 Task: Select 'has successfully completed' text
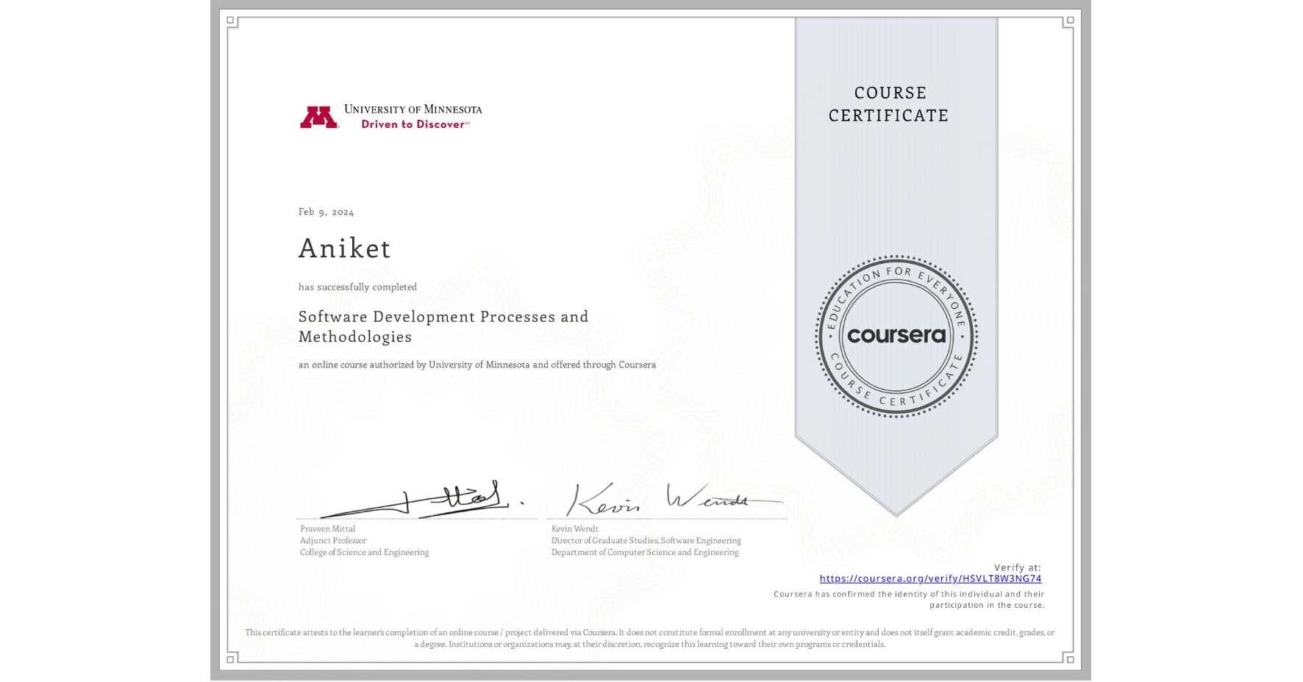click(x=357, y=287)
